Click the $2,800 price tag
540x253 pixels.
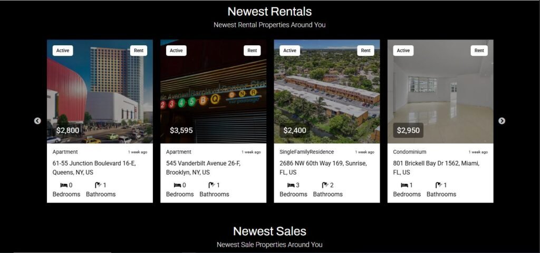tap(68, 130)
